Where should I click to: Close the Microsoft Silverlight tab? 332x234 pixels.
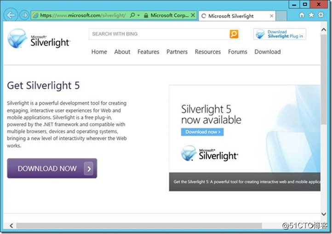(x=272, y=16)
